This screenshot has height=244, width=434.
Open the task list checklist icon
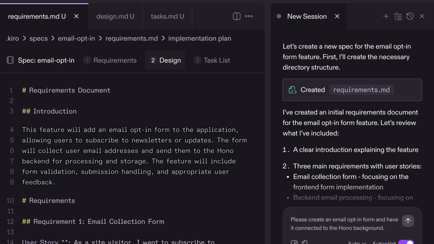(x=398, y=16)
